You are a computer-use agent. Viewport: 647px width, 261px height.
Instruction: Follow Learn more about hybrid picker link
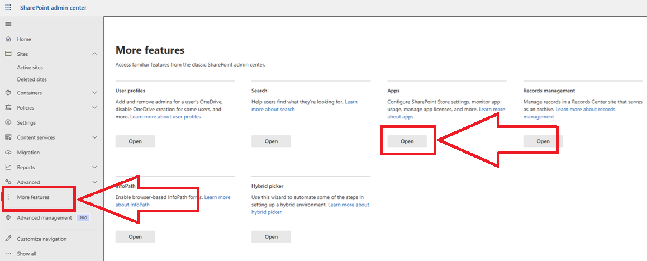tap(310, 208)
